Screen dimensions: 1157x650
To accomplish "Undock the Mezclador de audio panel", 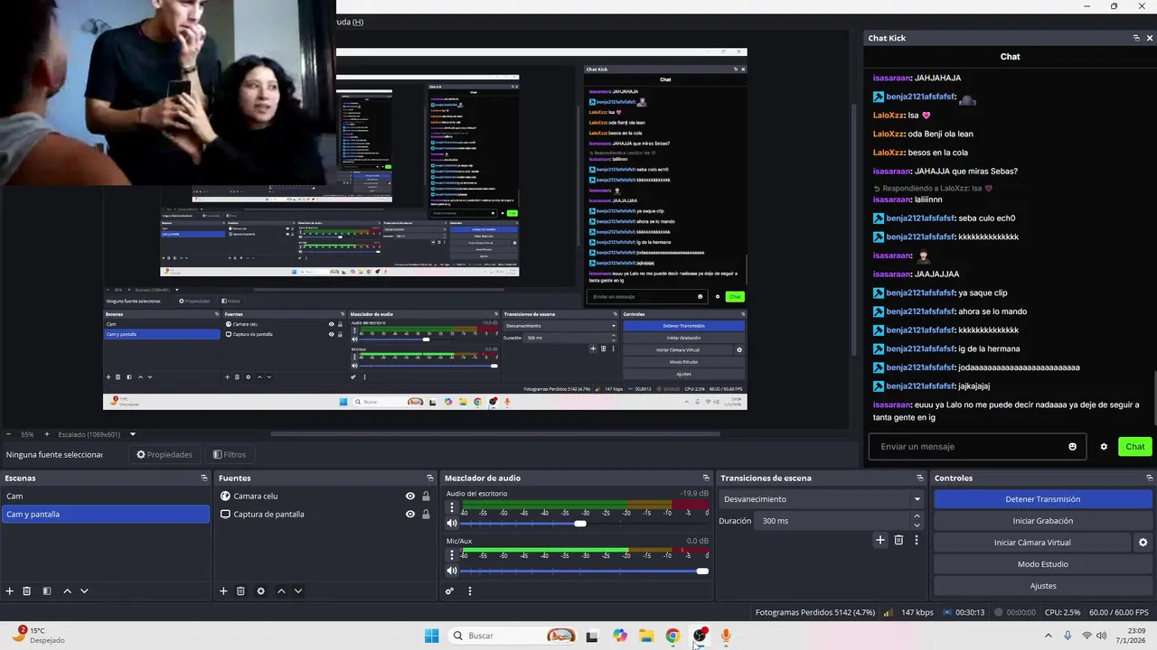I will 706,478.
